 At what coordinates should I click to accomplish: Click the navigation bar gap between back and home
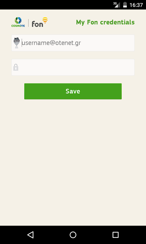click(52, 235)
